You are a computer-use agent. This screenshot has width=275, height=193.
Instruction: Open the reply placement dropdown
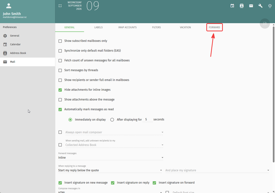coord(110,170)
